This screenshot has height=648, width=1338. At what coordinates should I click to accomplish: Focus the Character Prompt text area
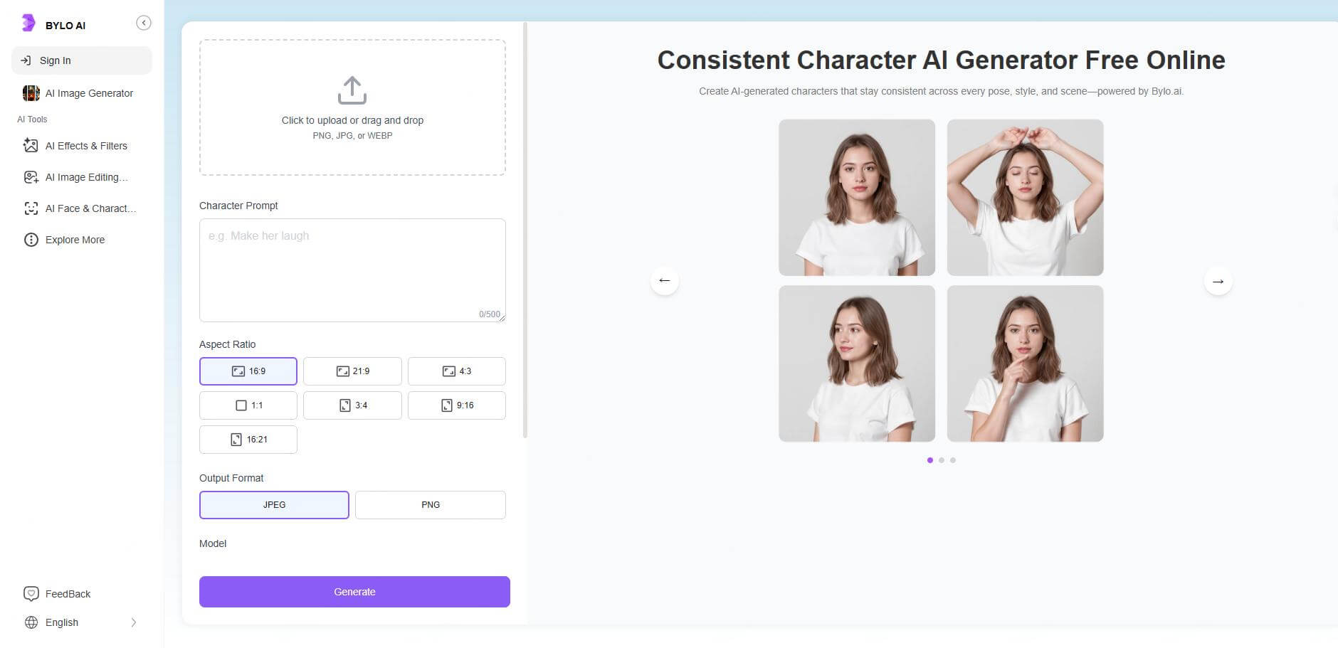[352, 270]
